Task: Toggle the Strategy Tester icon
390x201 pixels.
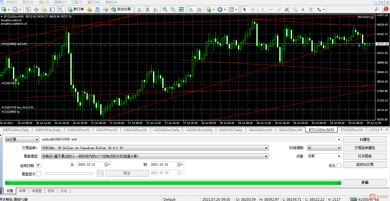Action: (60, 9)
